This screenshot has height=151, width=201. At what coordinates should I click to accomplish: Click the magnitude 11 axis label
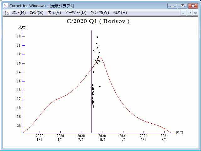pyautogui.click(x=19, y=45)
